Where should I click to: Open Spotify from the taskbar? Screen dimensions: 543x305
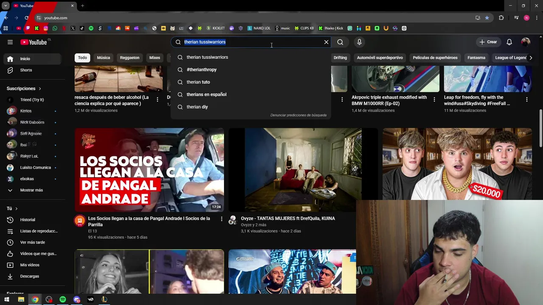click(x=63, y=299)
